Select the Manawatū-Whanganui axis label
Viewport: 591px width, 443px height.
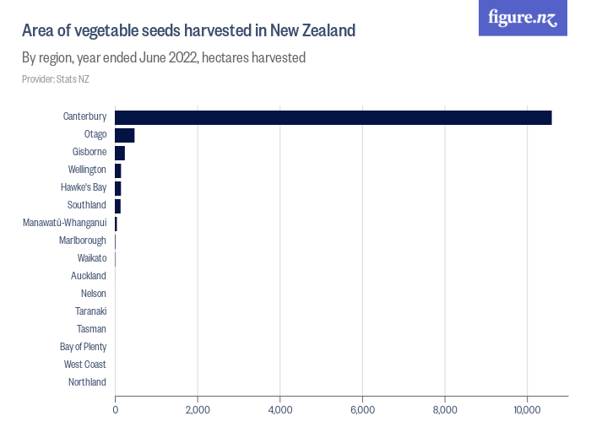point(64,223)
